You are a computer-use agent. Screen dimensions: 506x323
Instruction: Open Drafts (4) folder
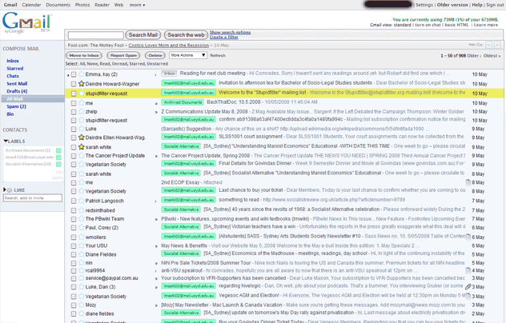tap(17, 91)
